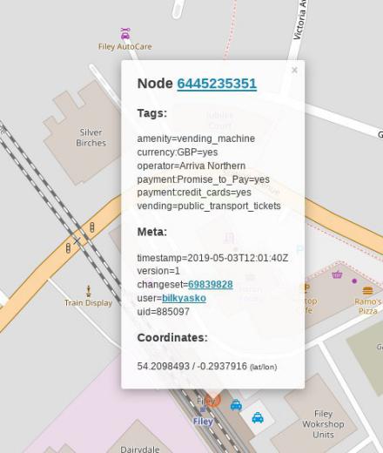This screenshot has height=453, width=383.
Task: Click the left blue taxi icon
Action: (236, 405)
